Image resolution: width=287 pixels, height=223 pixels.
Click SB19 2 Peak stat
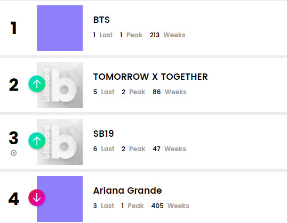tap(133, 149)
